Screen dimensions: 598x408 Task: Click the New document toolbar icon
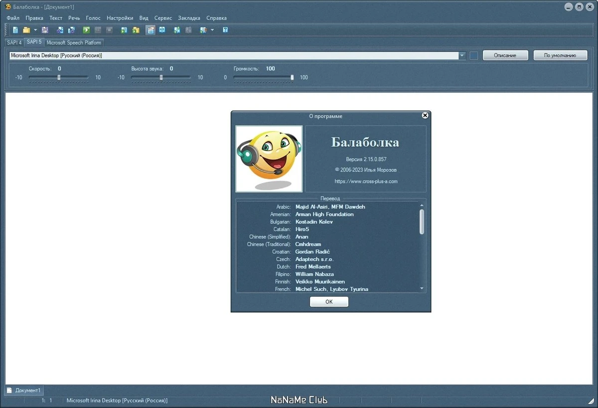pyautogui.click(x=15, y=30)
